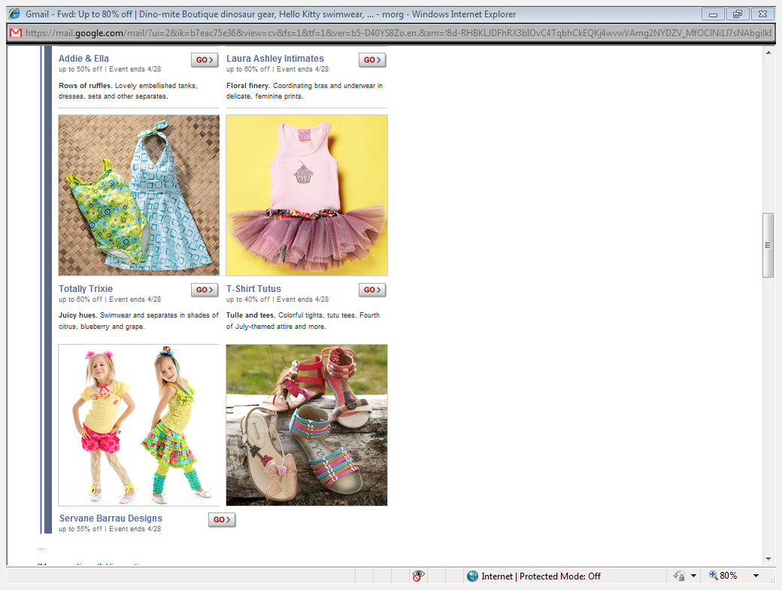Expand the security settings dropdown arrow
This screenshot has width=782, height=590.
click(x=693, y=576)
